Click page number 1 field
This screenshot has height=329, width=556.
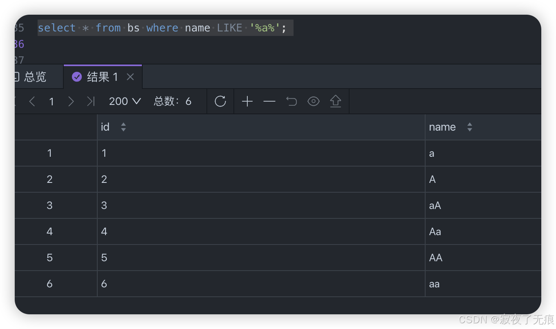[52, 101]
